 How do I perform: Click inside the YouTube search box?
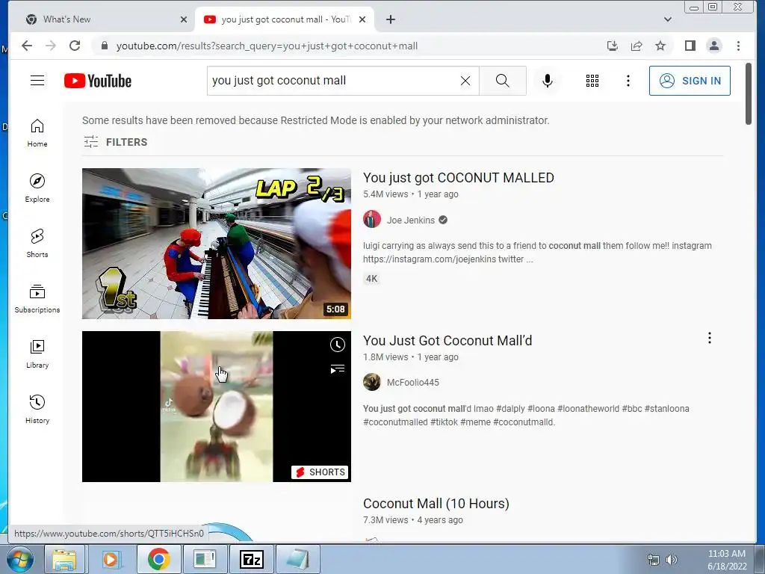click(334, 81)
